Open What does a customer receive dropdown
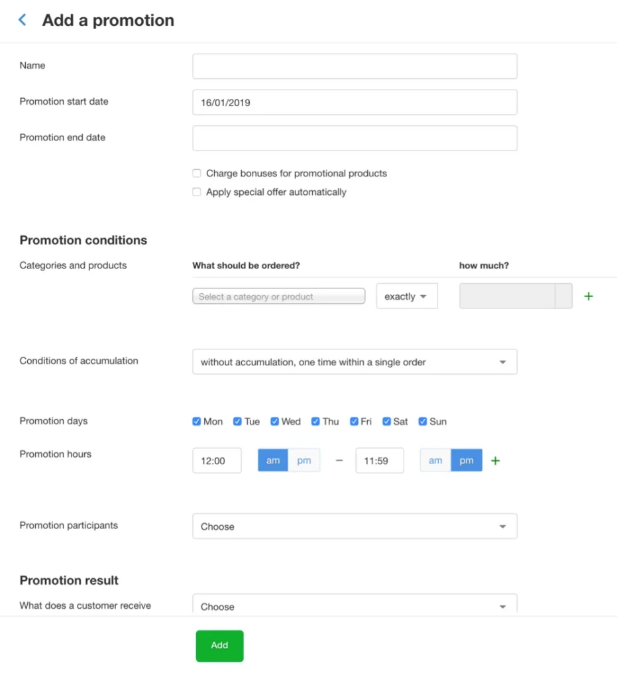 pos(355,605)
